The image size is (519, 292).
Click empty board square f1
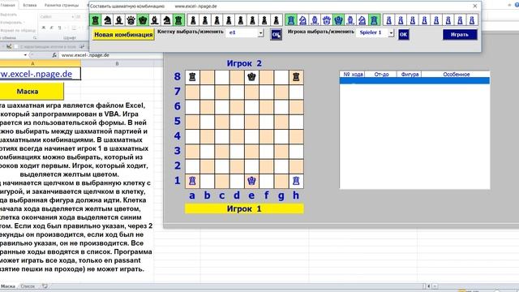click(267, 181)
